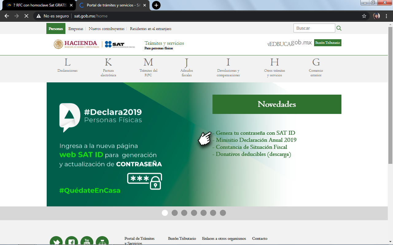Select the Personas tab
This screenshot has width=393, height=245.
pyautogui.click(x=56, y=29)
